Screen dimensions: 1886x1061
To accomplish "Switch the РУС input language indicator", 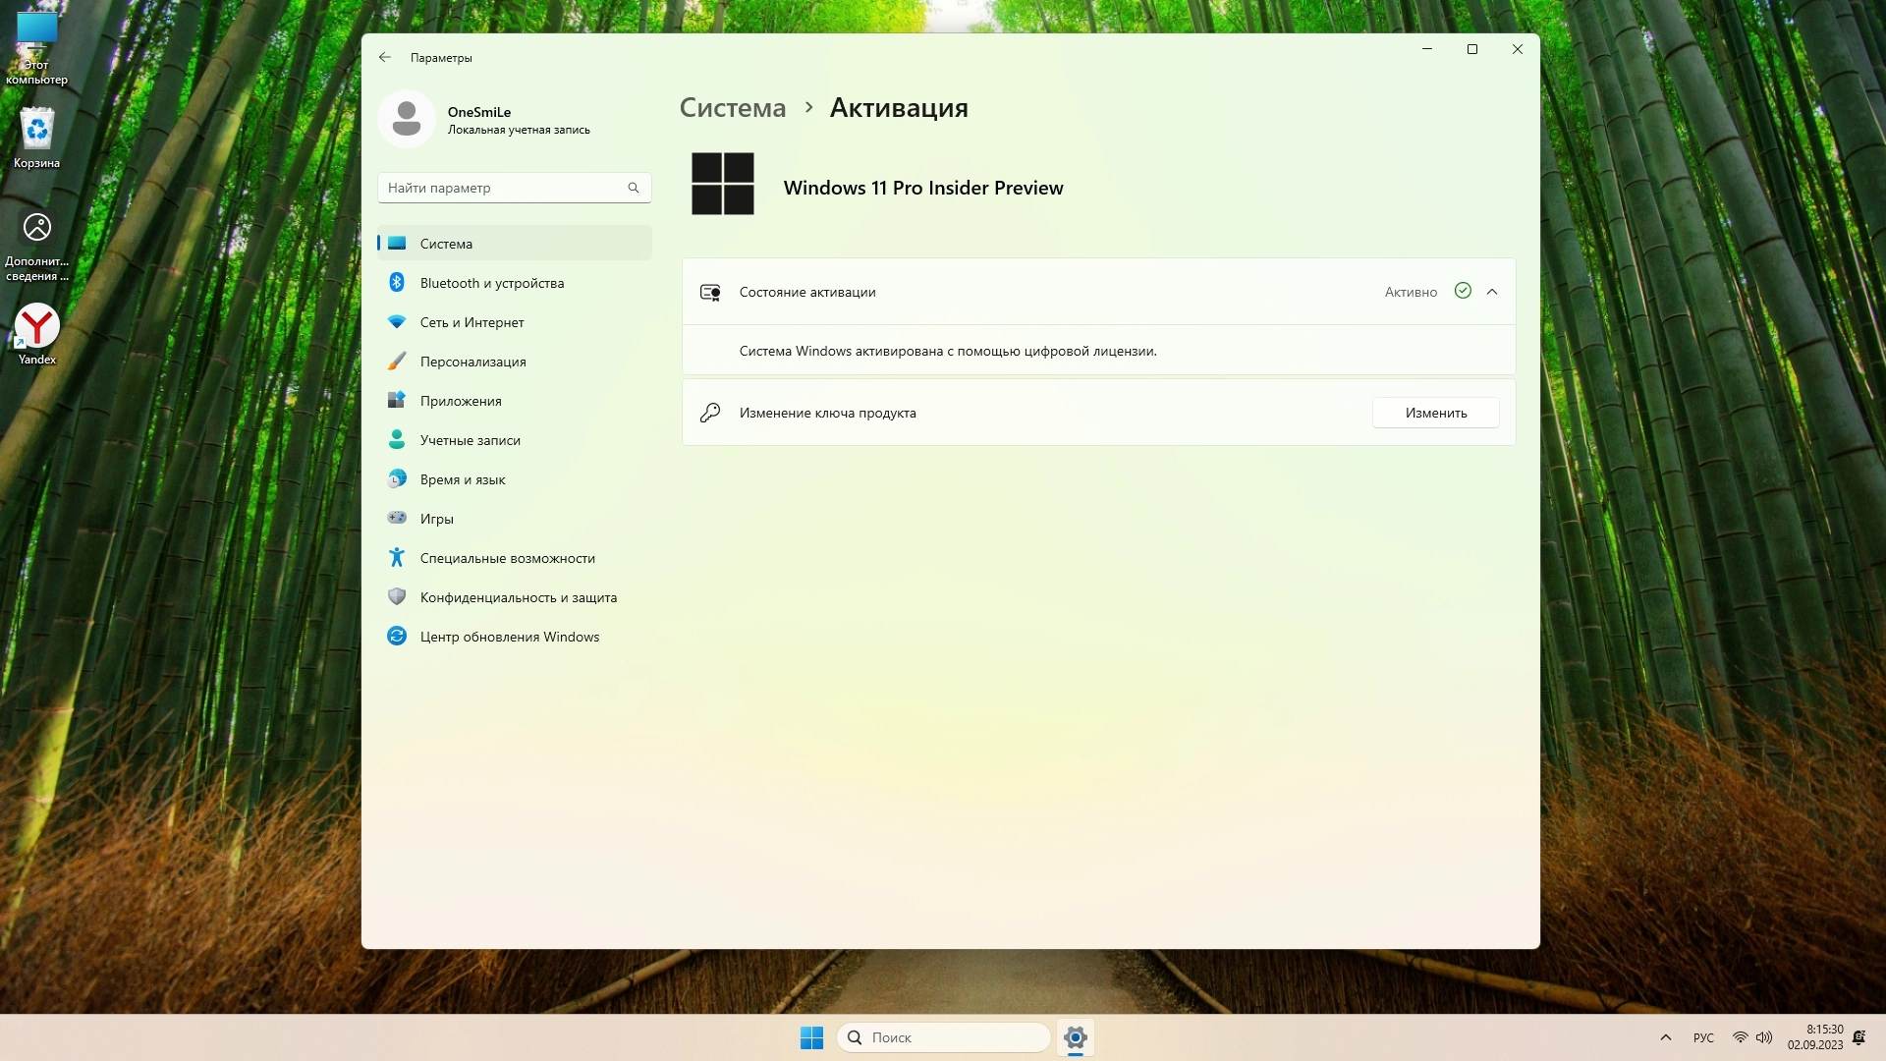I will click(x=1703, y=1037).
